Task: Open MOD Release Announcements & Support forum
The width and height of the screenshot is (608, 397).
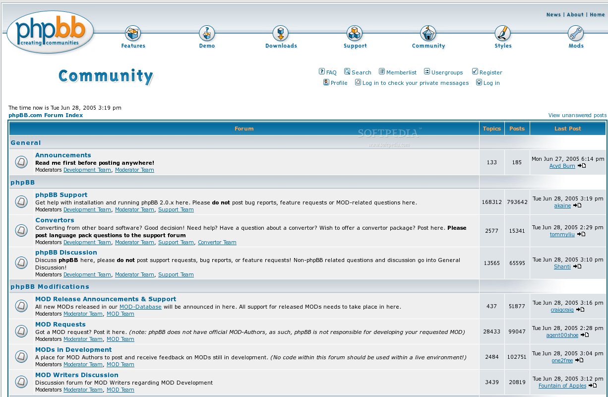Action: point(106,299)
